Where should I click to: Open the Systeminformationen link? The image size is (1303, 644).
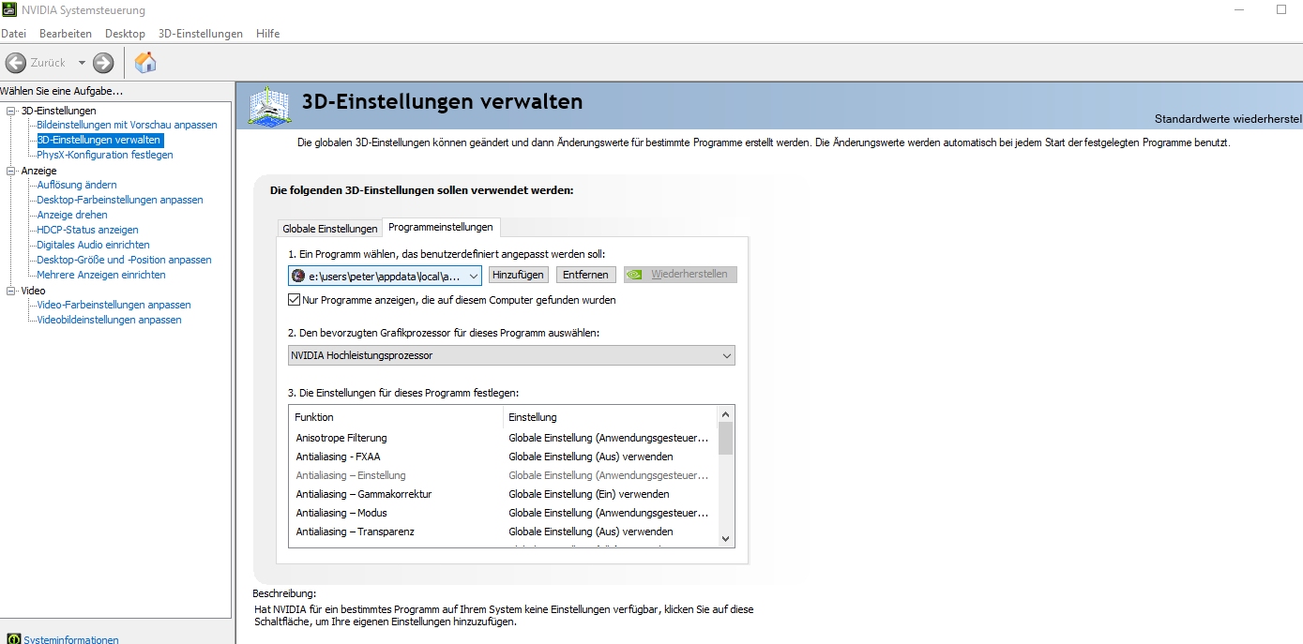point(71,640)
